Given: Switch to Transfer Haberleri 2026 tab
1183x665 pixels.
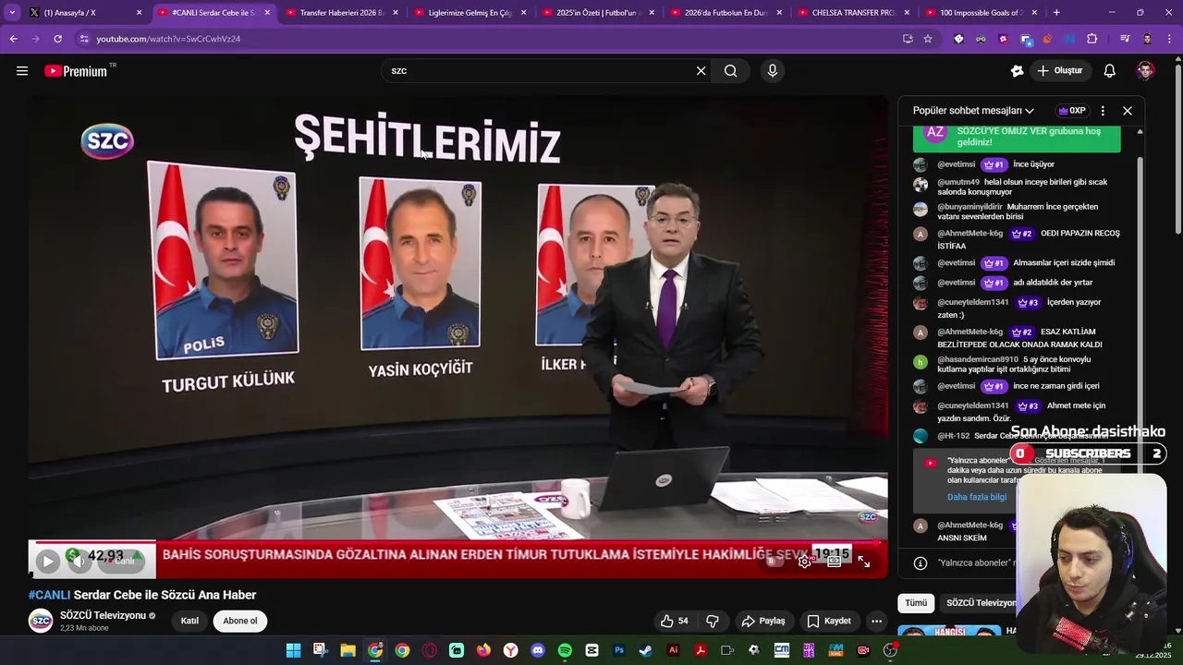Looking at the screenshot, I should 342,13.
